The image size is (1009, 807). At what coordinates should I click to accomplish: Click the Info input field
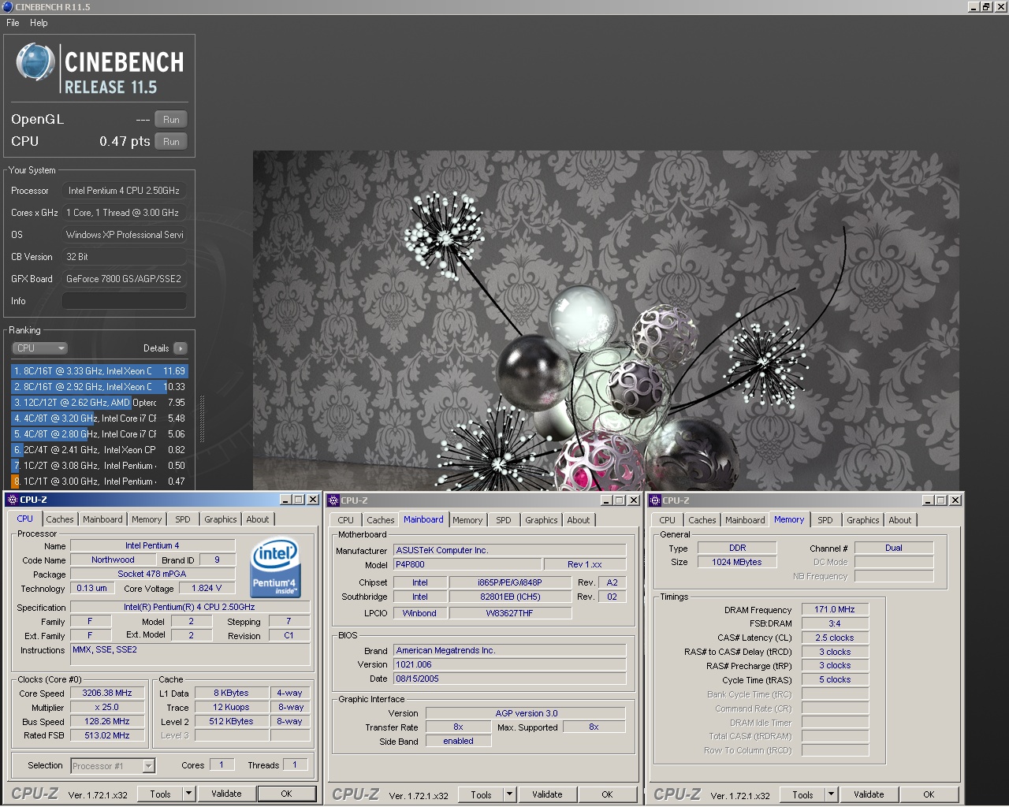[x=125, y=301]
